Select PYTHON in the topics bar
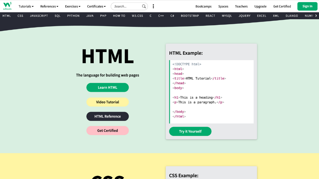This screenshot has width=319, height=179. coord(73,16)
